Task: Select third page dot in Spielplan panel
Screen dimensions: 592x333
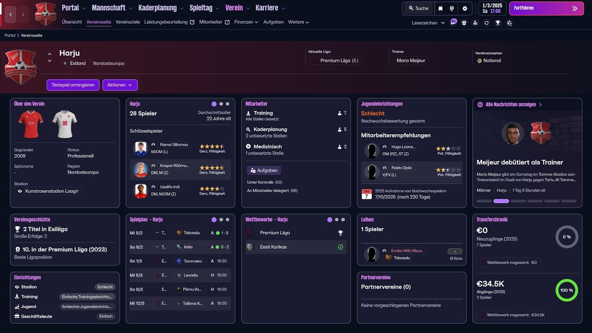Action: click(x=228, y=220)
